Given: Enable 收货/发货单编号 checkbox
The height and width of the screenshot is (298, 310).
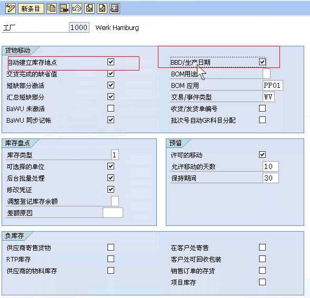Looking at the screenshot, I should point(262,108).
